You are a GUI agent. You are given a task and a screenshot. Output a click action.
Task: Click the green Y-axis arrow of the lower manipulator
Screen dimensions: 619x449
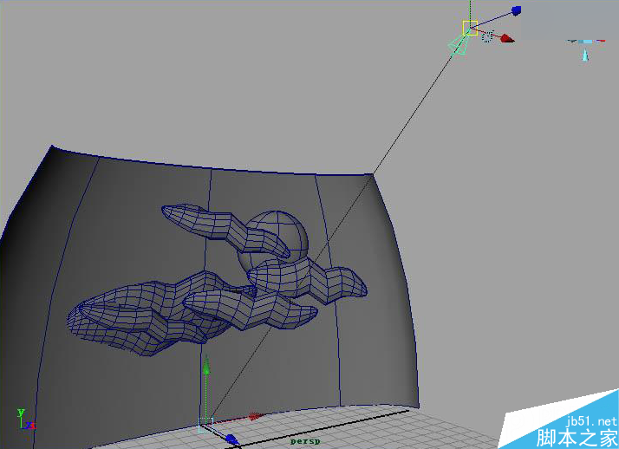[x=206, y=365]
